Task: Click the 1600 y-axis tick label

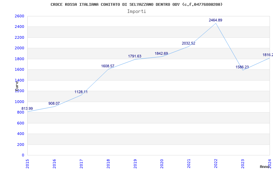Action: 19,70
